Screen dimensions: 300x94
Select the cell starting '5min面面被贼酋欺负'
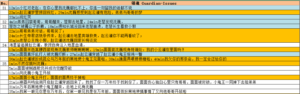154,68
